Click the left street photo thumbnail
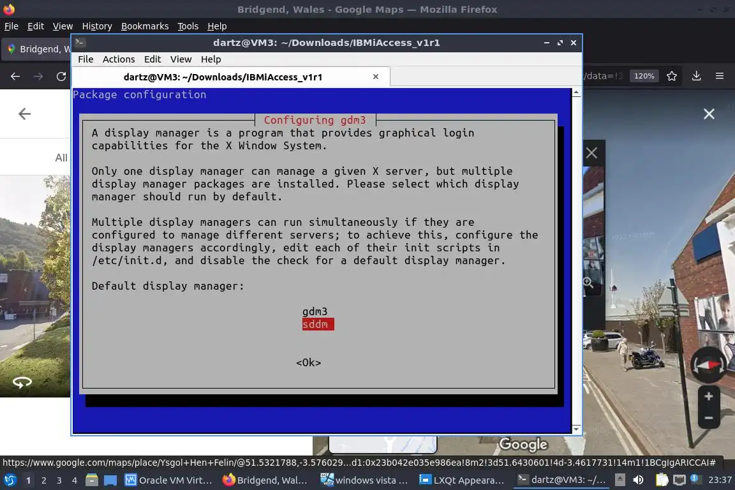The height and width of the screenshot is (490, 735). 35,286
